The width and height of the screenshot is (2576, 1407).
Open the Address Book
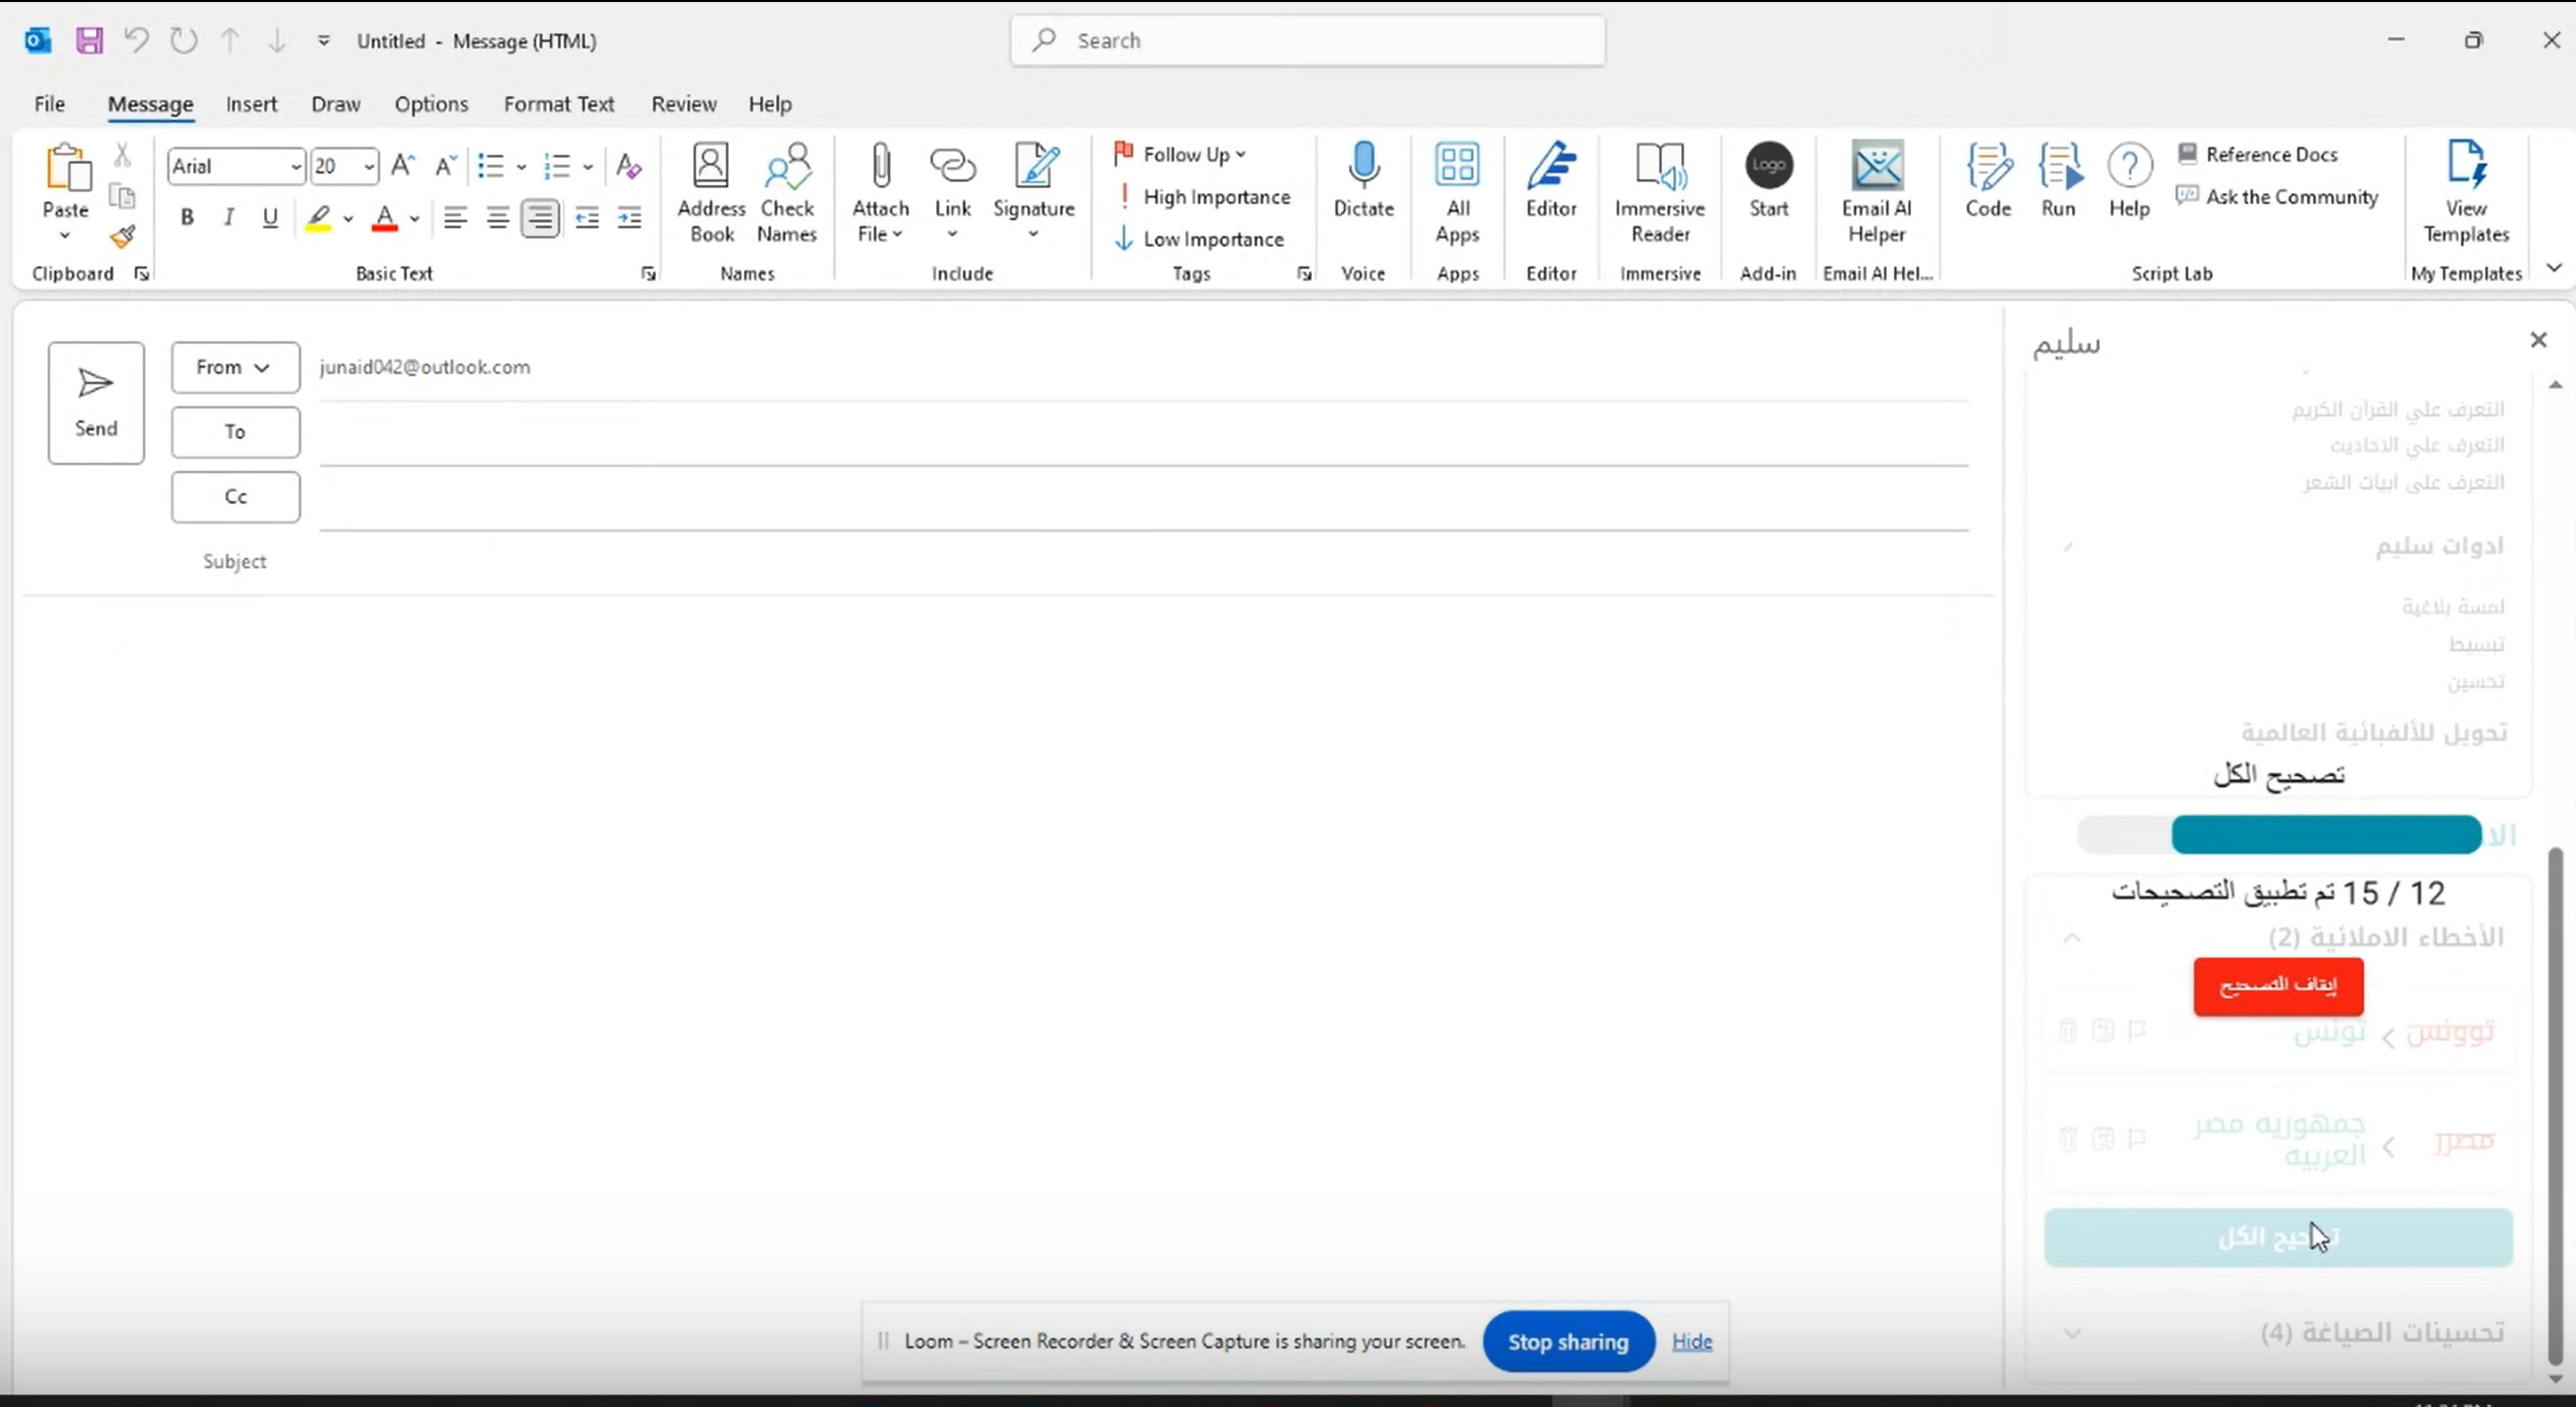pos(711,190)
